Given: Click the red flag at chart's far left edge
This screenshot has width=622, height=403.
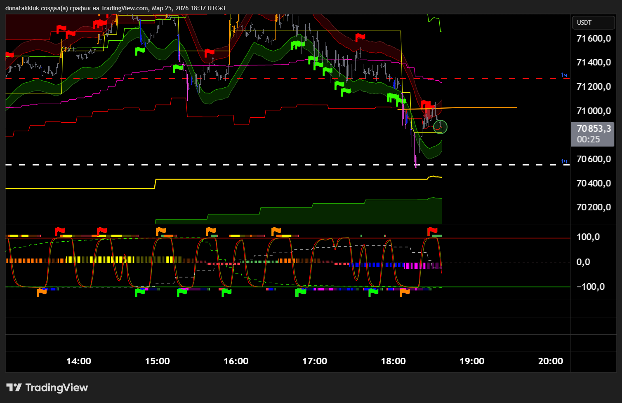Looking at the screenshot, I should [9, 55].
